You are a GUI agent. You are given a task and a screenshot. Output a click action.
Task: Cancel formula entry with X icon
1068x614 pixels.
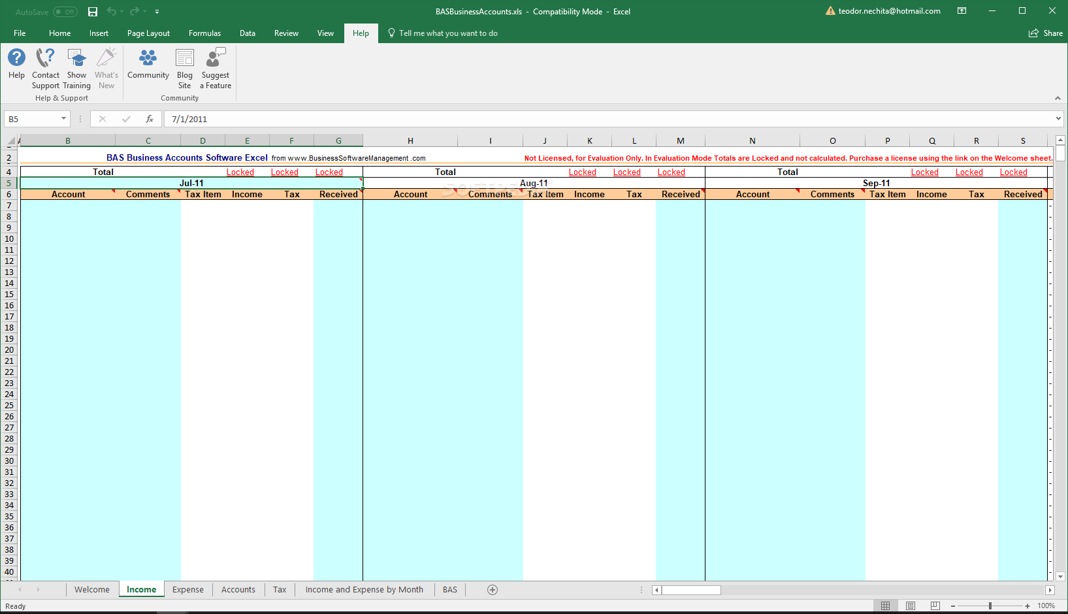click(103, 119)
